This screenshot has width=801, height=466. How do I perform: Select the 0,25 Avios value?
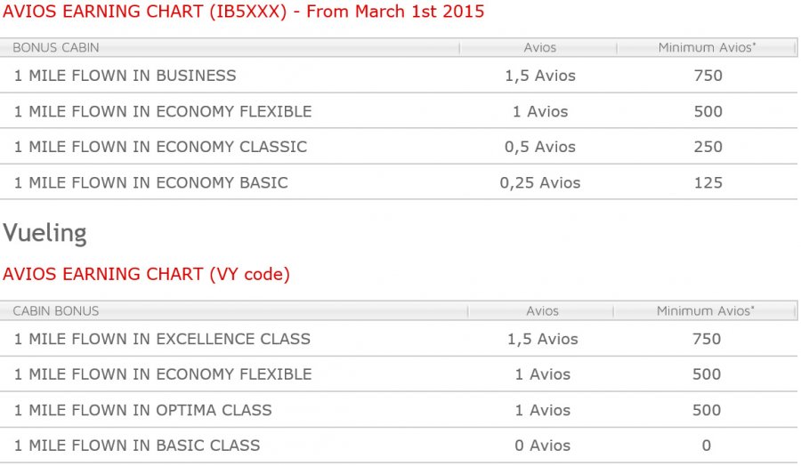click(540, 182)
